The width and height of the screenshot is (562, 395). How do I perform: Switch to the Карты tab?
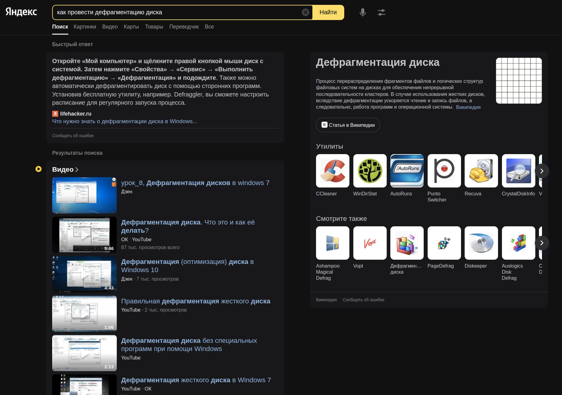click(x=131, y=27)
